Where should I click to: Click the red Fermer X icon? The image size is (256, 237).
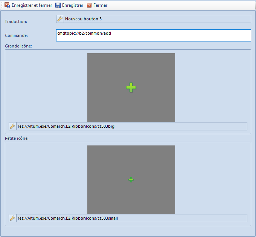tap(89, 5)
